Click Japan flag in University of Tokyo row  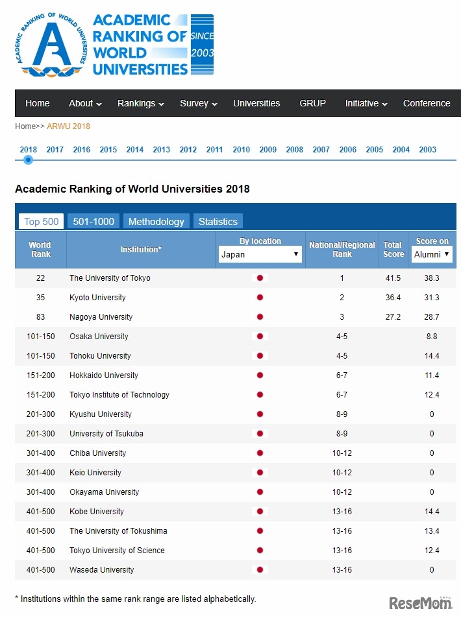(x=260, y=278)
